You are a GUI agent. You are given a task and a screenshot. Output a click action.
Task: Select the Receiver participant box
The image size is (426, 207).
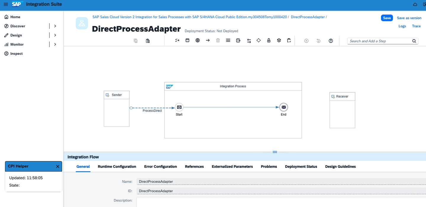point(342,110)
